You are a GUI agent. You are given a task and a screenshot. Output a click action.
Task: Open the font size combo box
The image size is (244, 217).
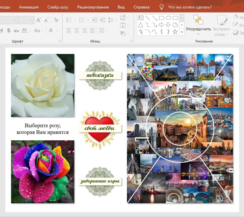26,20
